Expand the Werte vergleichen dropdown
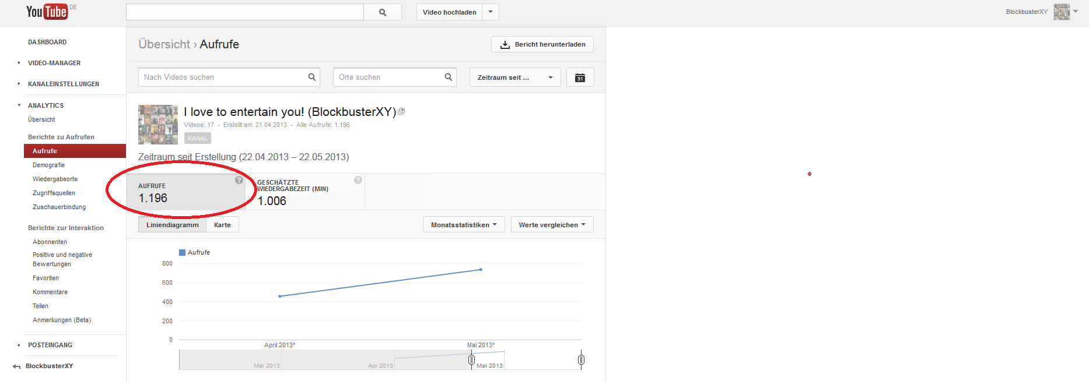 (552, 225)
